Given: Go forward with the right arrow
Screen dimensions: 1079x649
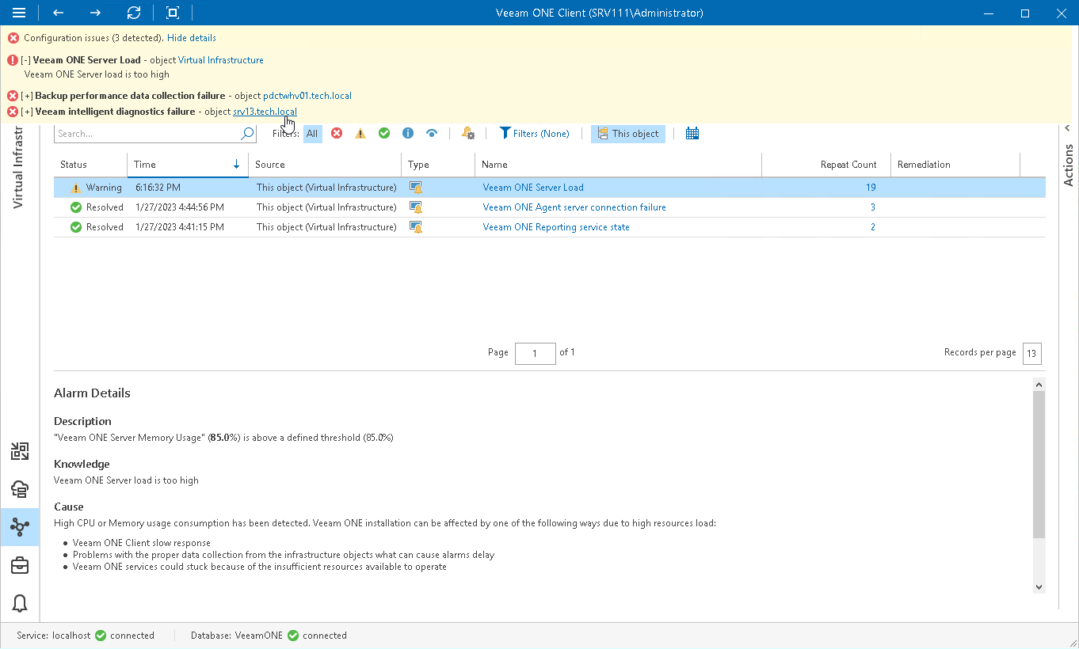Looking at the screenshot, I should pyautogui.click(x=95, y=13).
